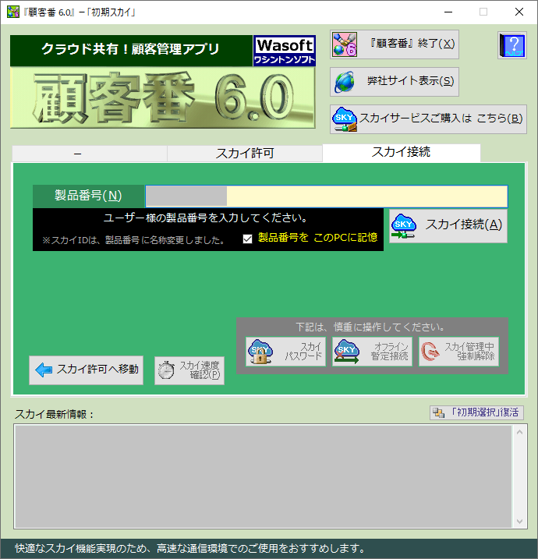Image resolution: width=538 pixels, height=559 pixels.
Task: Click the 『顧客番』終了(X) exit button
Action: click(x=395, y=44)
